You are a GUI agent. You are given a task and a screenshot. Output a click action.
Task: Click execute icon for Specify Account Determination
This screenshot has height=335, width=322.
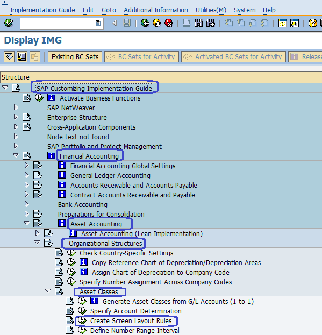(x=82, y=311)
